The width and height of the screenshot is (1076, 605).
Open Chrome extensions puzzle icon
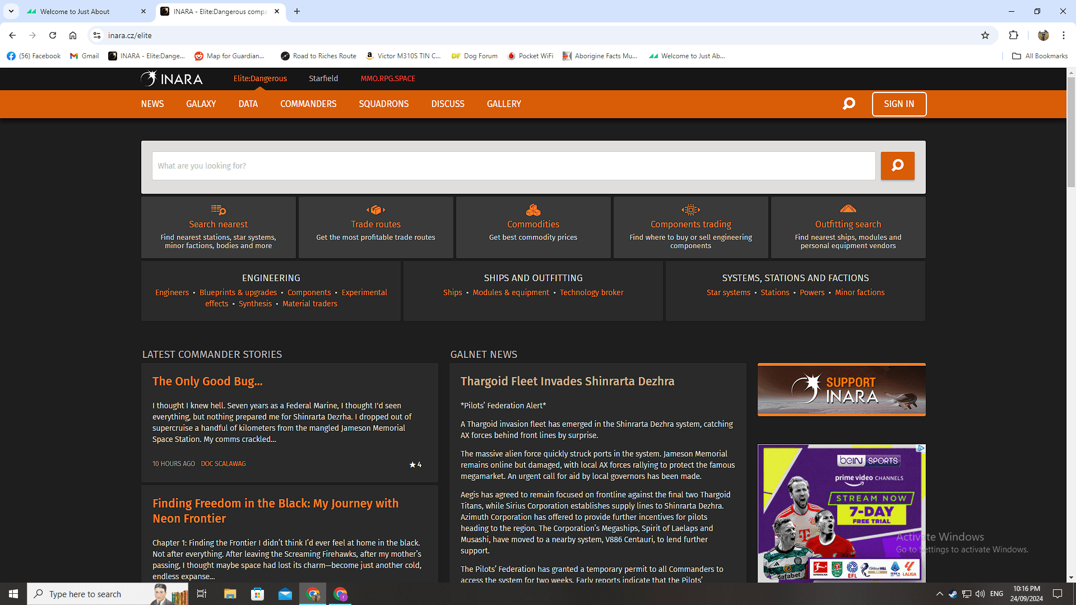point(1013,35)
